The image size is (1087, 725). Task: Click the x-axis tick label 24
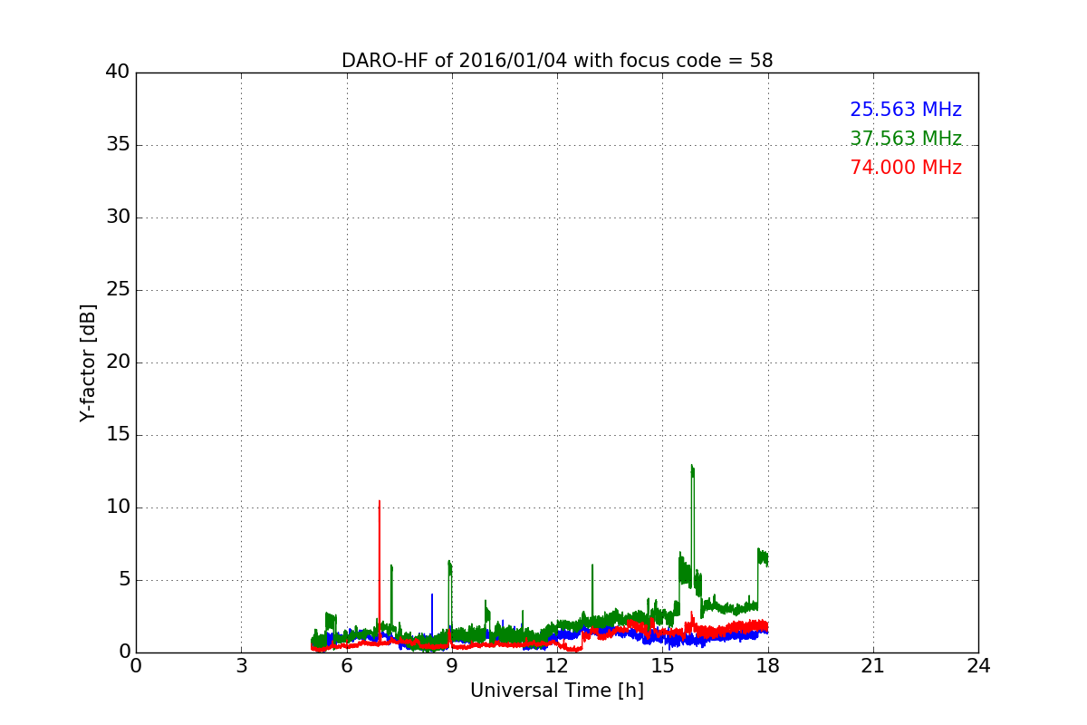(x=978, y=666)
